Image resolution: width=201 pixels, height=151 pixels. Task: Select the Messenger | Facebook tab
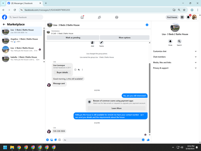coord(24,3)
